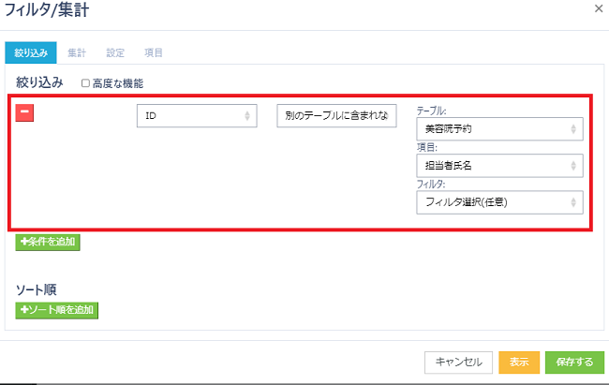This screenshot has width=609, height=385.
Task: Remove the filter condition with red minus button
Action: pos(25,112)
